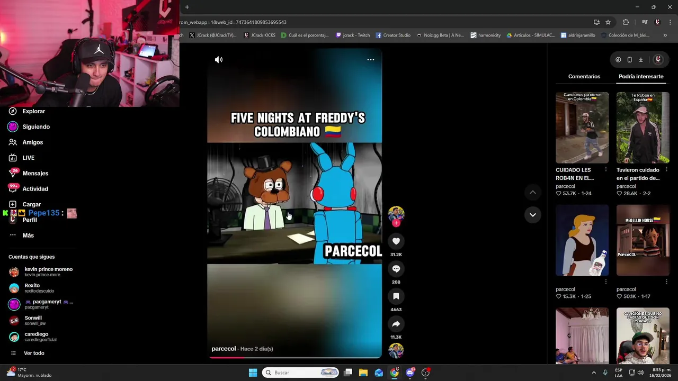Bookmark the video using the save icon

tap(396, 296)
